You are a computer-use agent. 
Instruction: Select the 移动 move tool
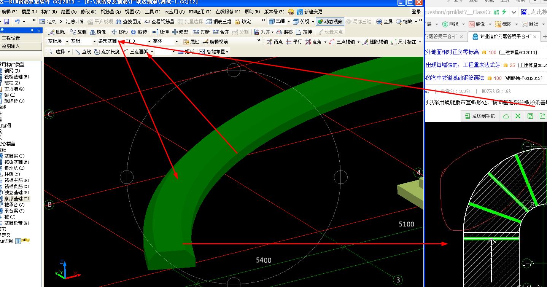tap(119, 32)
